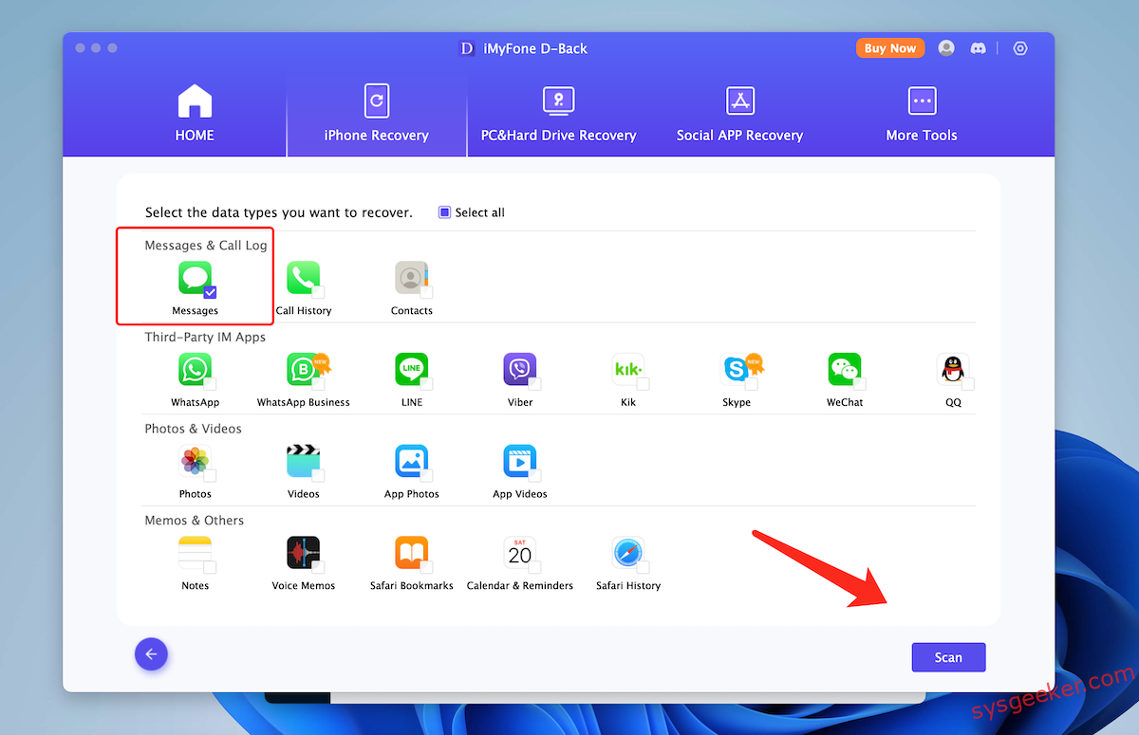1139x735 pixels.
Task: Enable the WeChat checkbox
Action: pyautogui.click(x=859, y=384)
